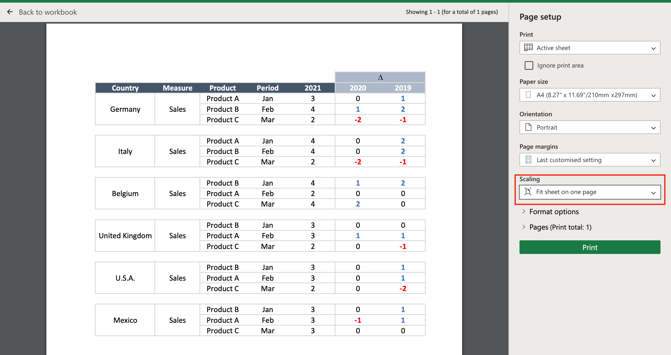Open the Scaling options dropdown

[590, 191]
